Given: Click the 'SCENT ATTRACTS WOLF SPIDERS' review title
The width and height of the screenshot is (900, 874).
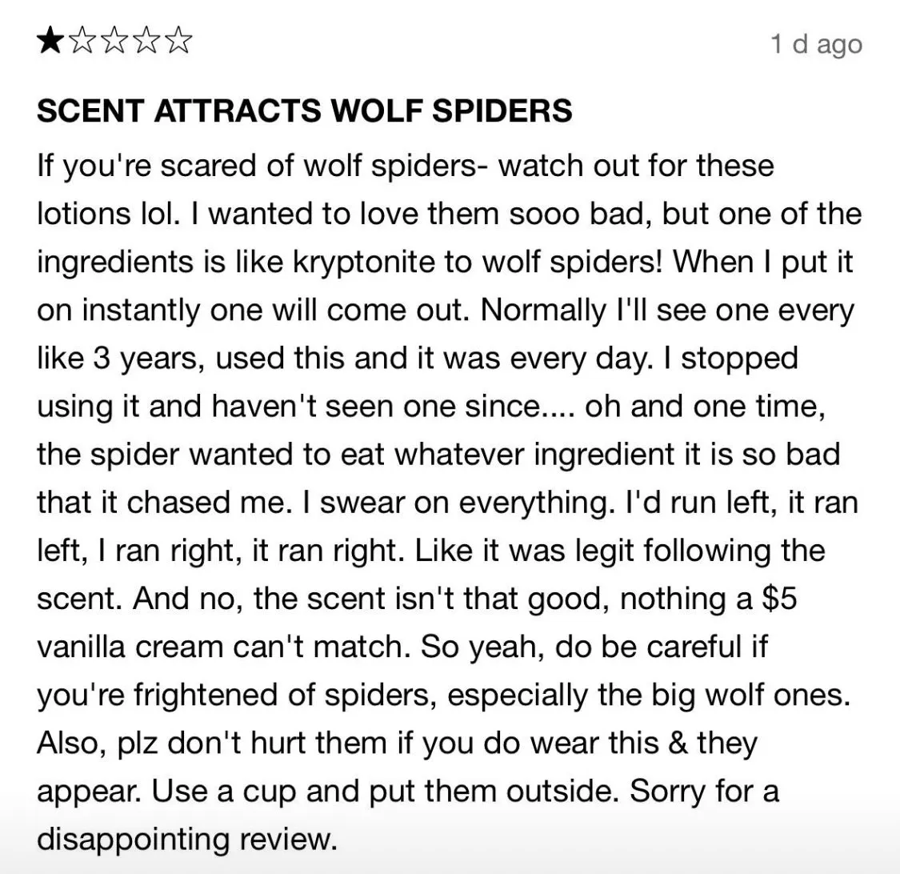Looking at the screenshot, I should point(305,110).
